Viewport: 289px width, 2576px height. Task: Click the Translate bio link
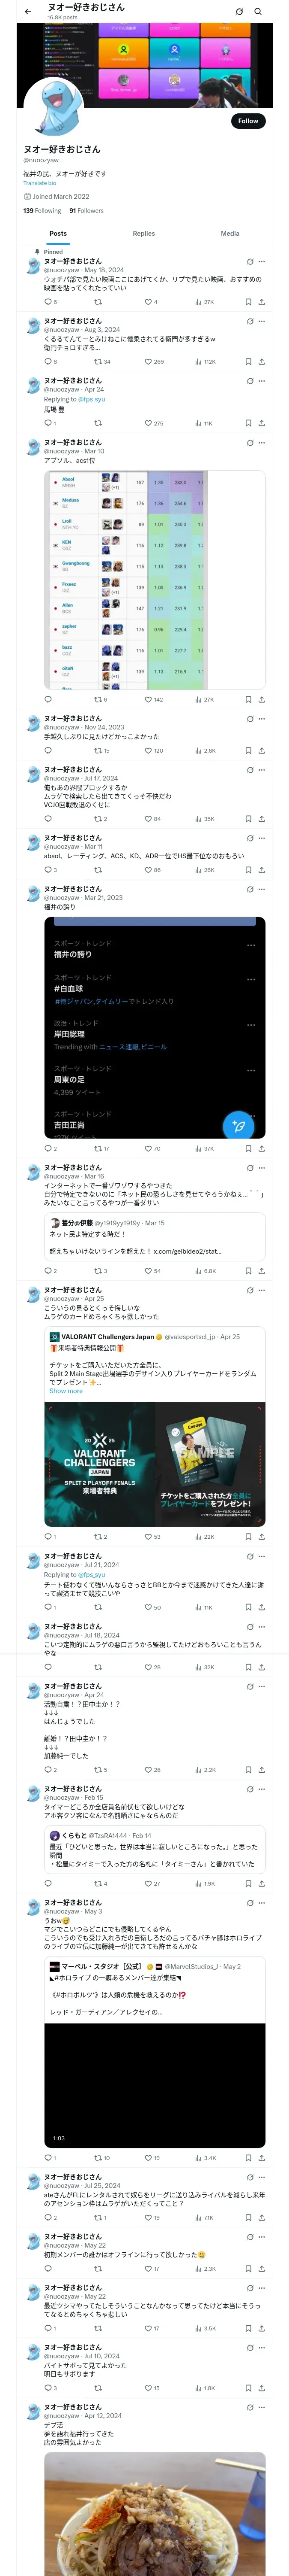point(40,183)
